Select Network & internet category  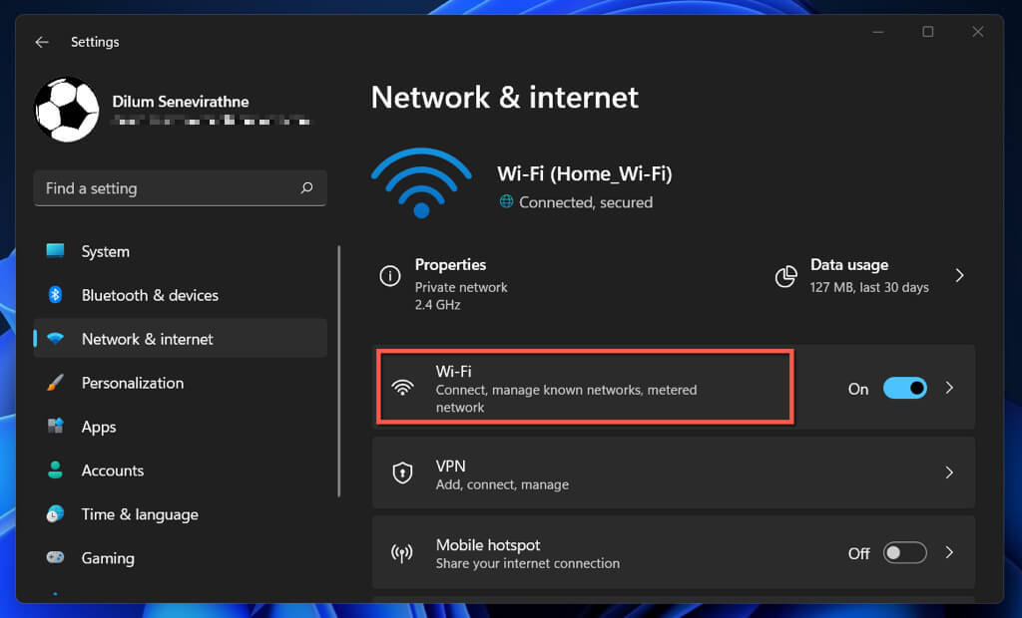(x=180, y=339)
